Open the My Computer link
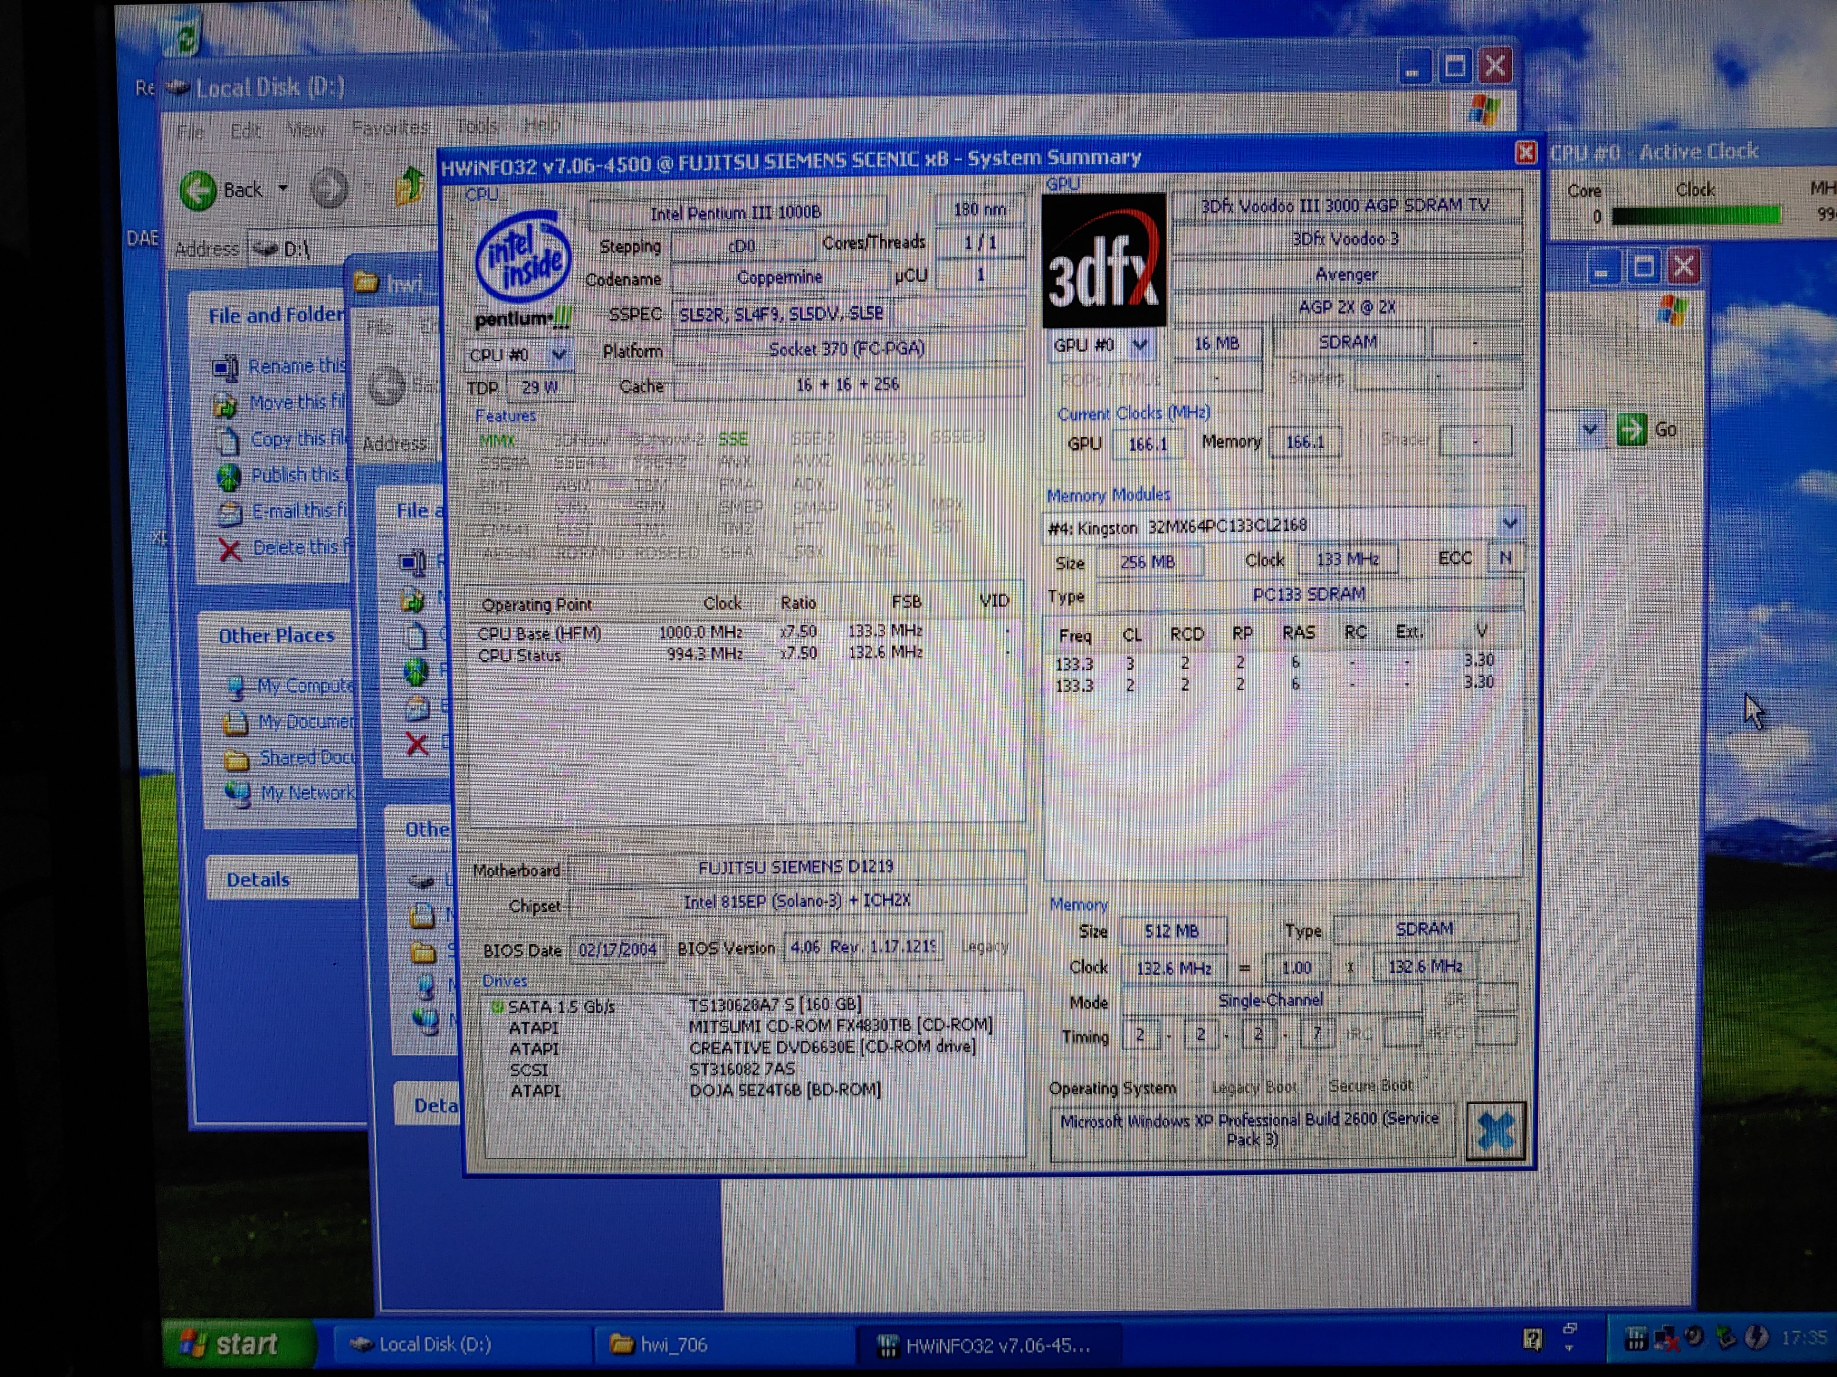Image resolution: width=1837 pixels, height=1377 pixels. [304, 686]
